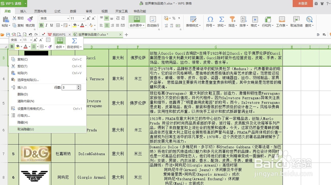The image size is (331, 185).
Task: Click the redo arrow in quick access bar
Action: pyautogui.click(x=36, y=35)
